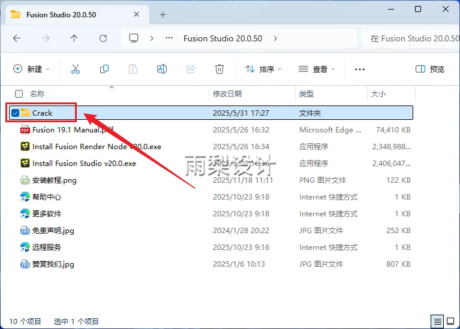The image size is (460, 329).
Task: Click the 赞赏我们.jpg file icon
Action: coord(25,264)
